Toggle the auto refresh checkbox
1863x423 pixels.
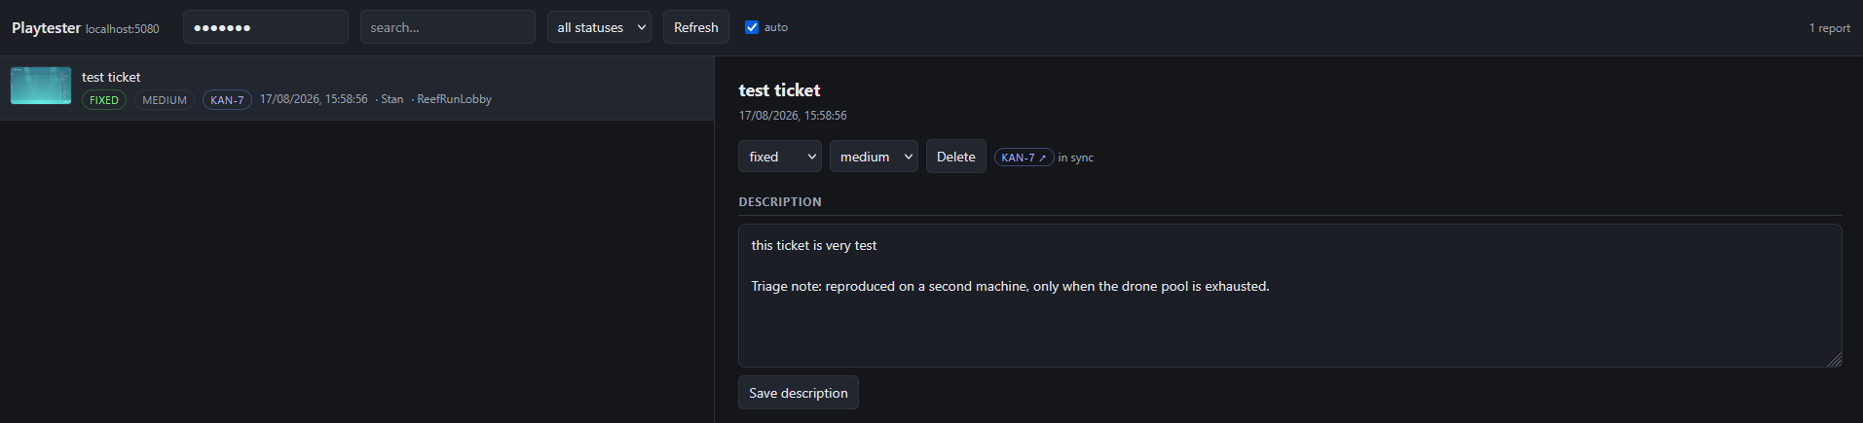(752, 27)
